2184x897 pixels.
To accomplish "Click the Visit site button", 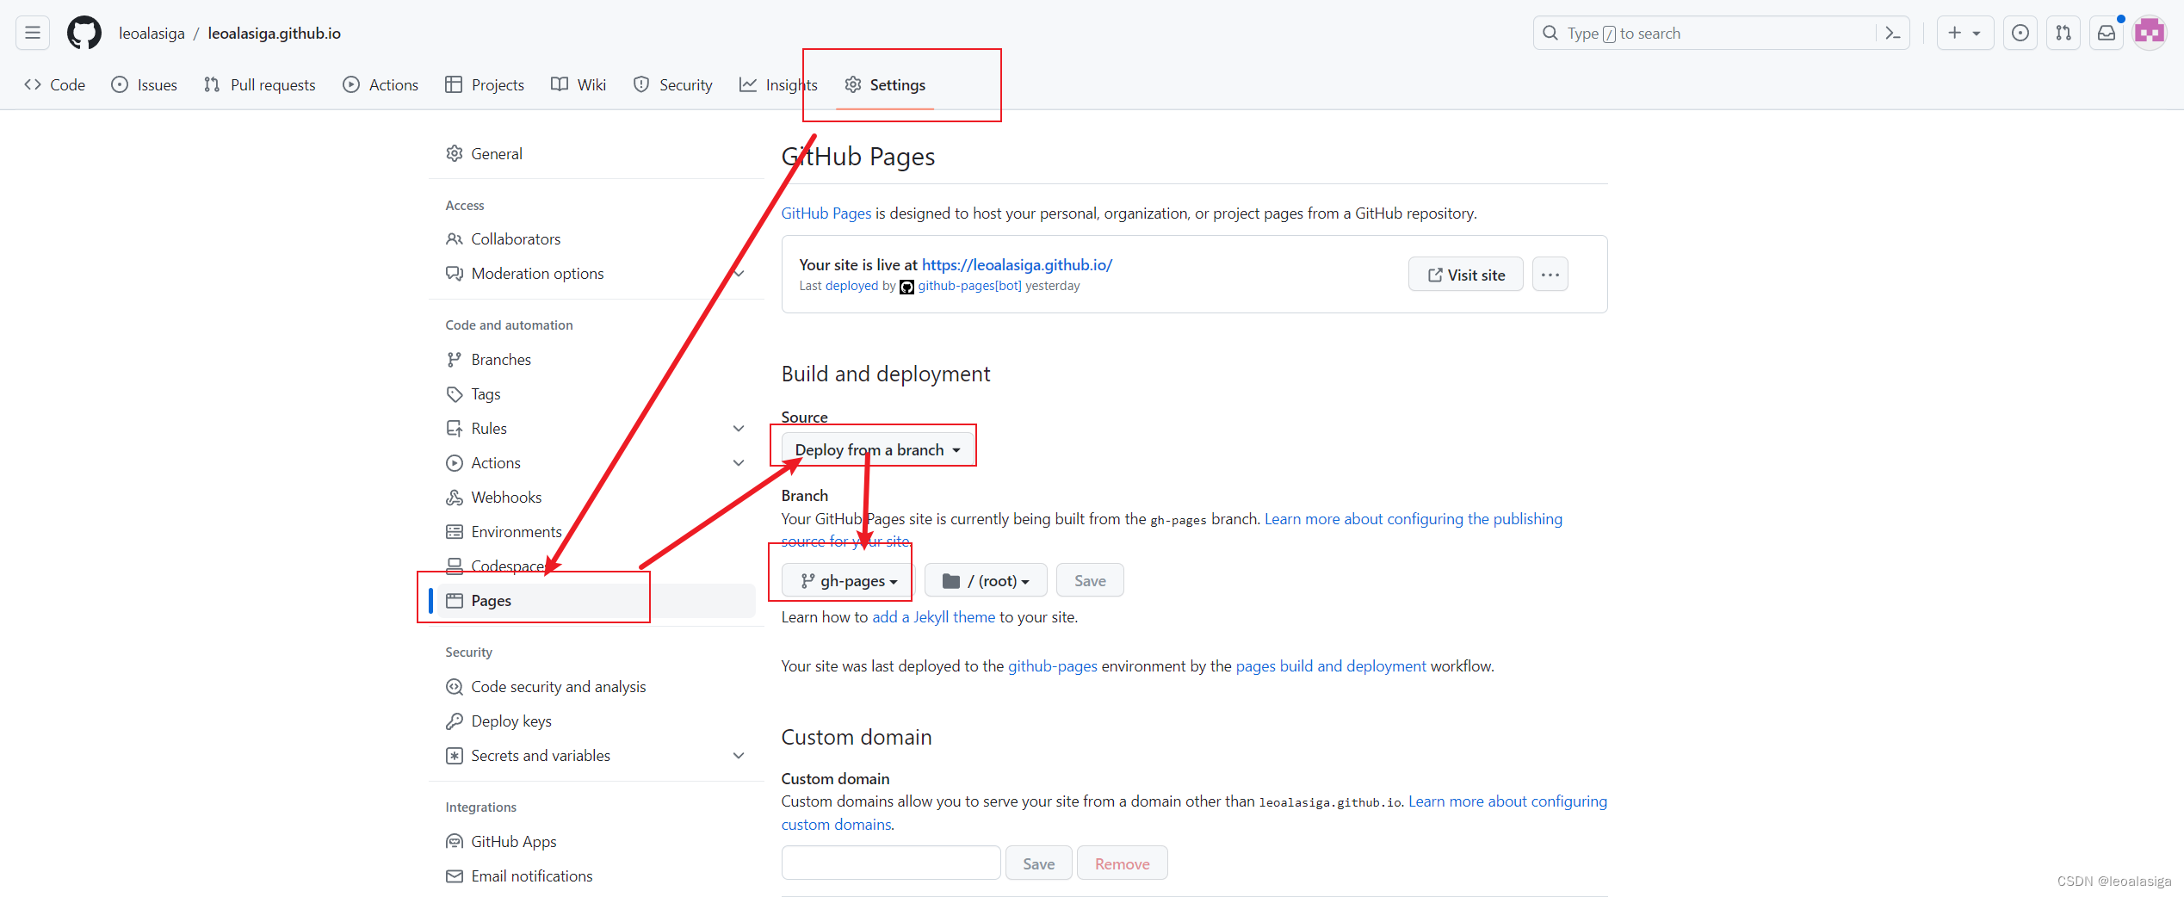I will [x=1465, y=274].
